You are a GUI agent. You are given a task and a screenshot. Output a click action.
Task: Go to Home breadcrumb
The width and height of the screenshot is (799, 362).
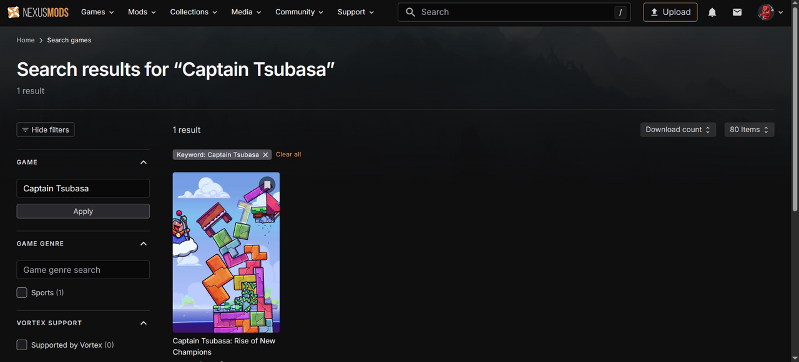(26, 40)
